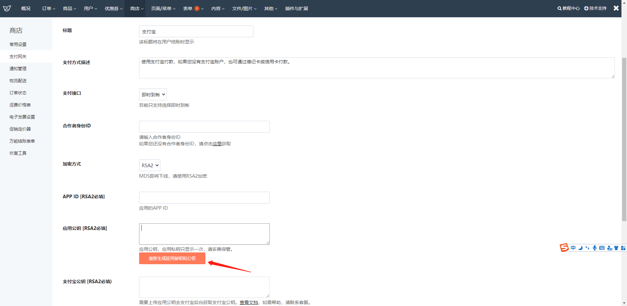This screenshot has height=306, width=627.
Task: Open the 查看文档 link
Action: click(x=249, y=302)
